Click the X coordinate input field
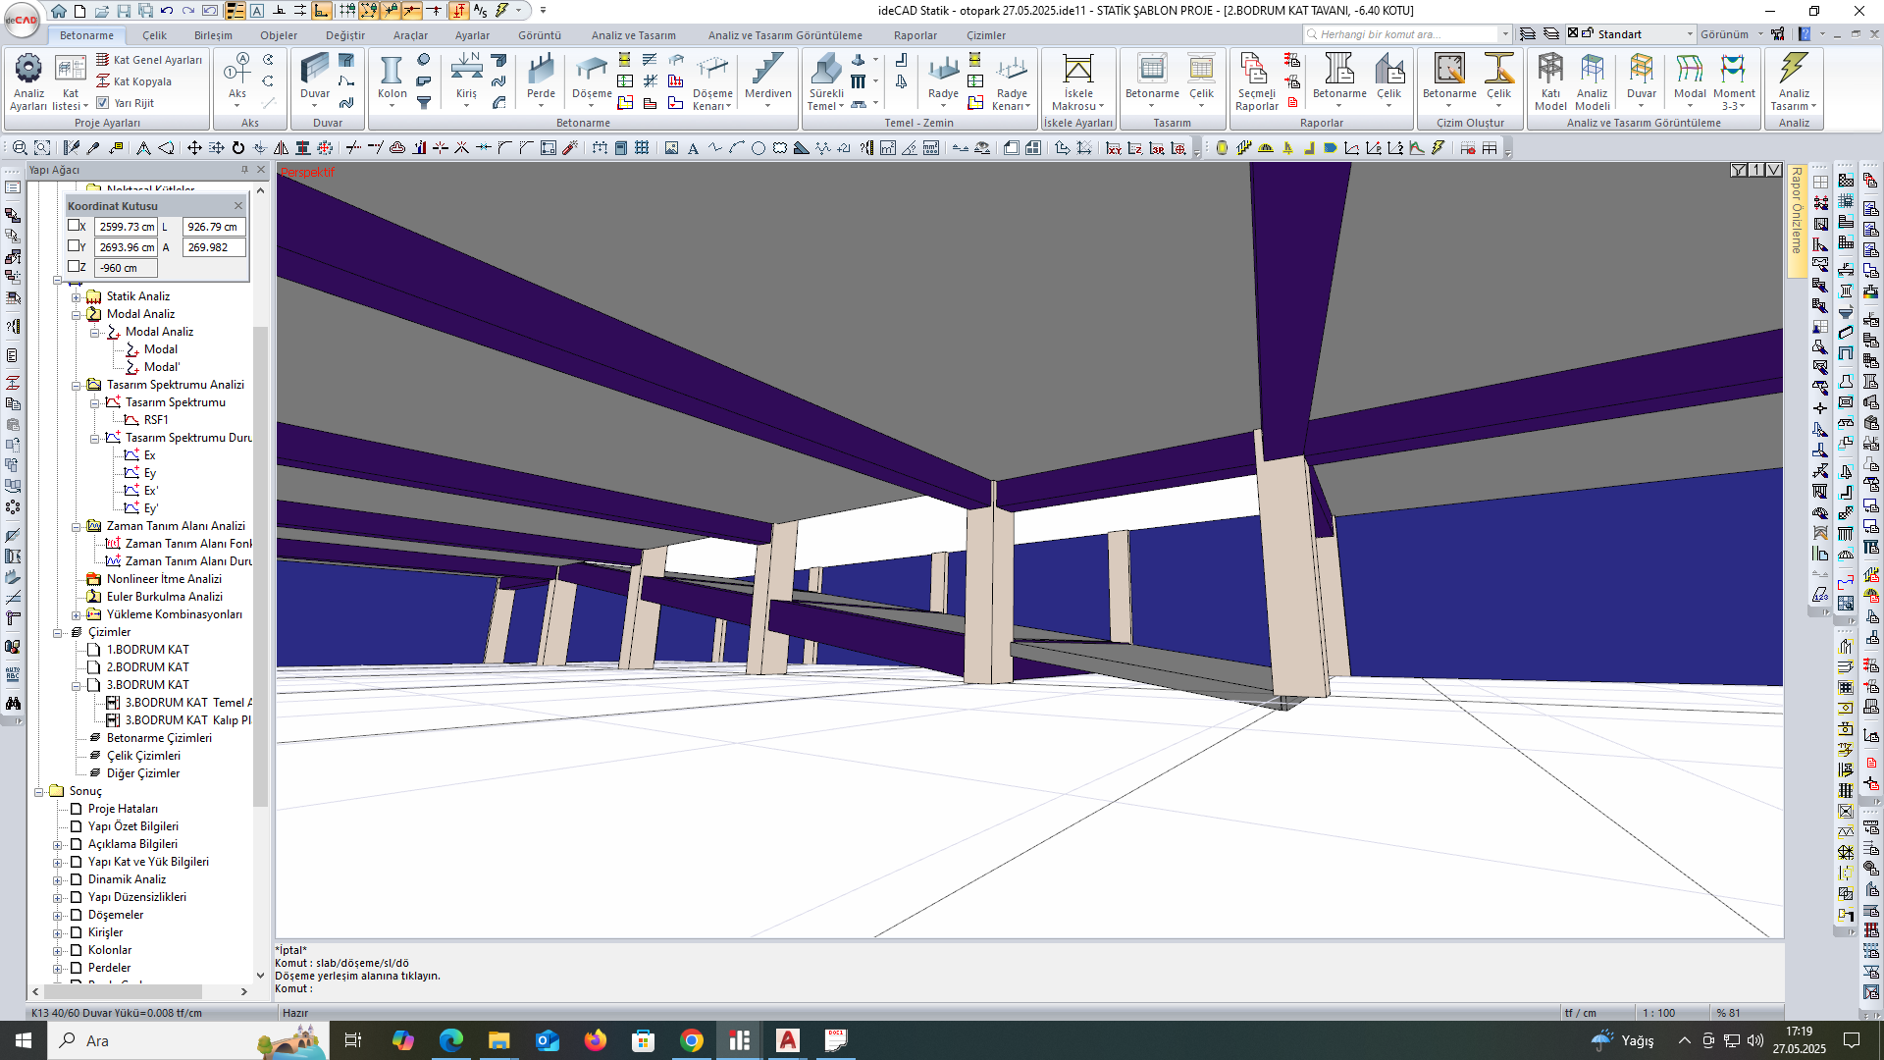1884x1060 pixels. (x=127, y=227)
